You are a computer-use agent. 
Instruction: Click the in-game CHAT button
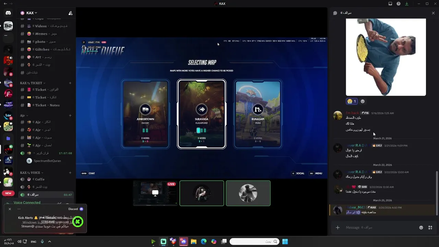88,173
